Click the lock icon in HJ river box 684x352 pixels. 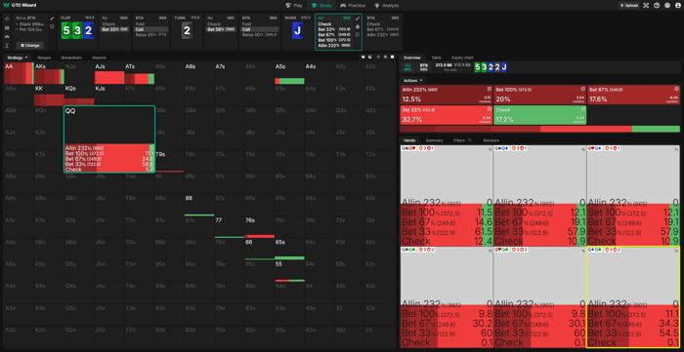(358, 26)
